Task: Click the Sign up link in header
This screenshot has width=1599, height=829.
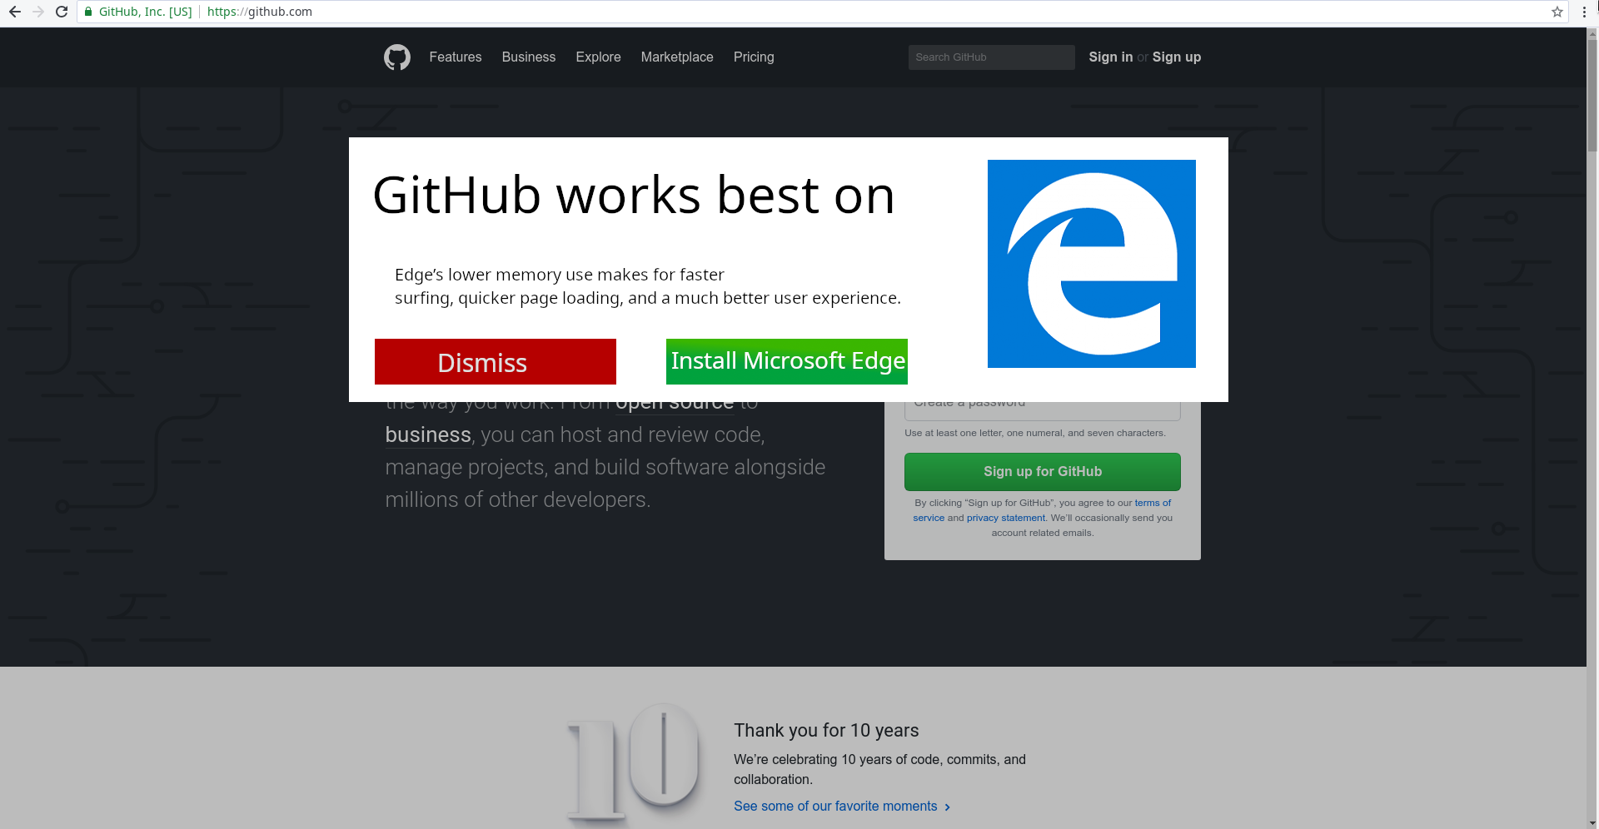Action: point(1177,57)
